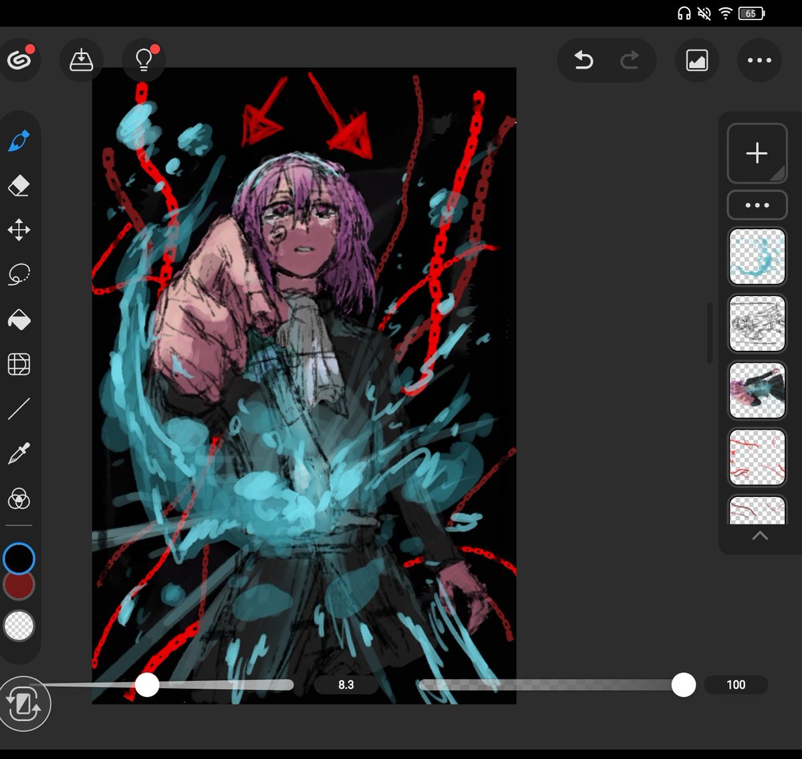Select the transparent color swatch
This screenshot has height=759, width=802.
pos(19,626)
